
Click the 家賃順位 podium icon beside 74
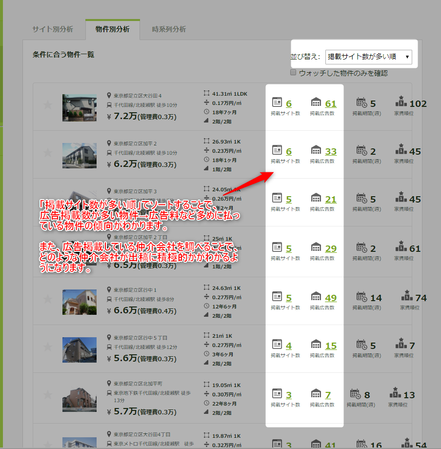pyautogui.click(x=407, y=296)
